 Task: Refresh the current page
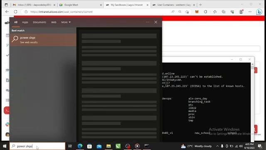(15, 12)
